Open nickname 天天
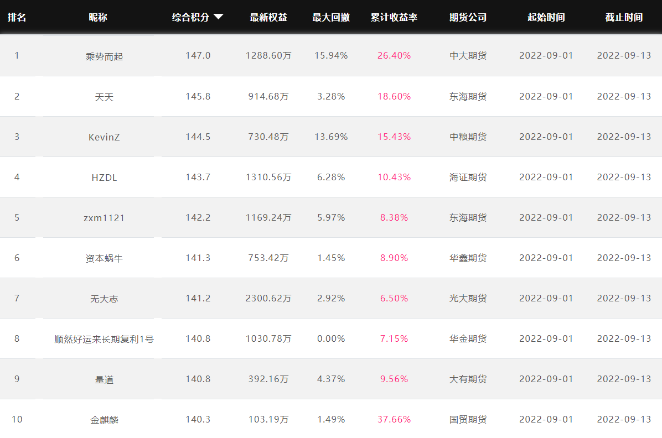Screen dimensions: 662x438 (104, 97)
